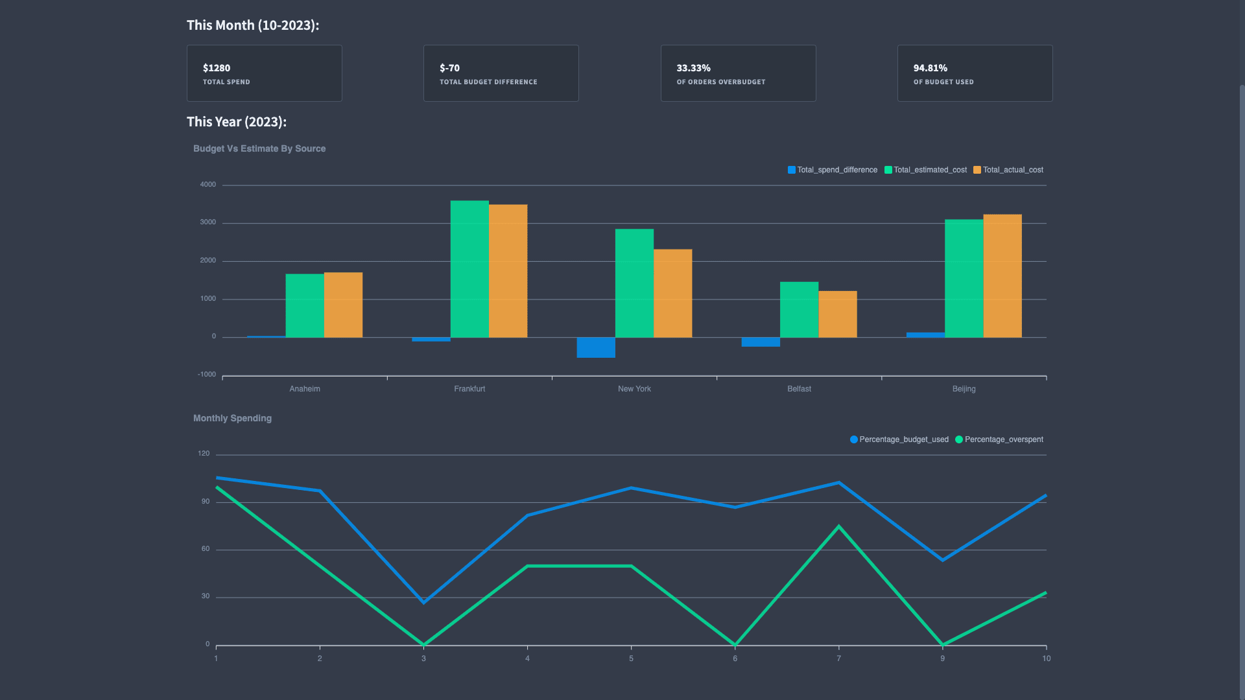Click month 10 tick label on x-axis

[1046, 659]
